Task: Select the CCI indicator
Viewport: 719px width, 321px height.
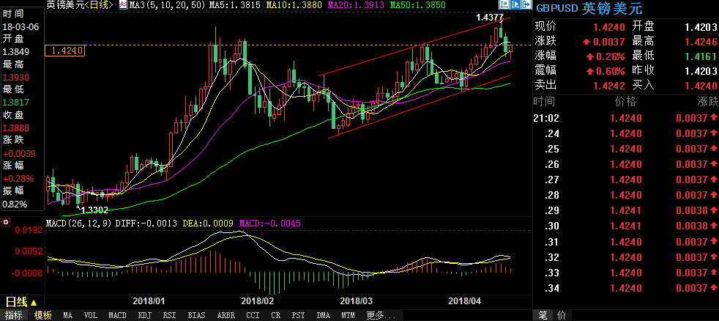Action: (253, 315)
